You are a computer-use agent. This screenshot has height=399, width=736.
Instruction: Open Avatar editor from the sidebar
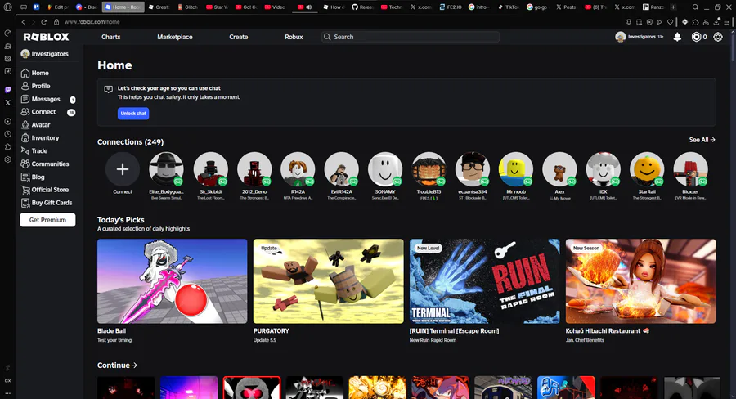tap(36, 125)
